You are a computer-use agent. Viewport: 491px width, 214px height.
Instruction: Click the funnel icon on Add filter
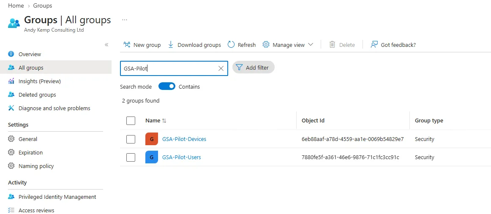coord(239,67)
